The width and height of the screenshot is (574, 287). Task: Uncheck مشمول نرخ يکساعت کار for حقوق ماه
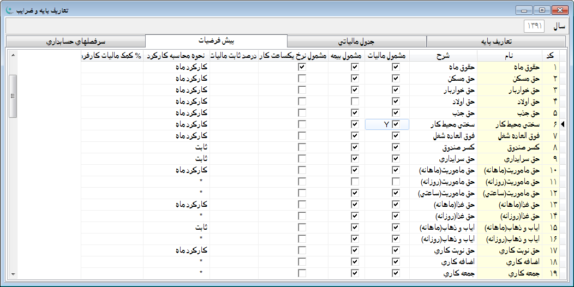[x=302, y=67]
